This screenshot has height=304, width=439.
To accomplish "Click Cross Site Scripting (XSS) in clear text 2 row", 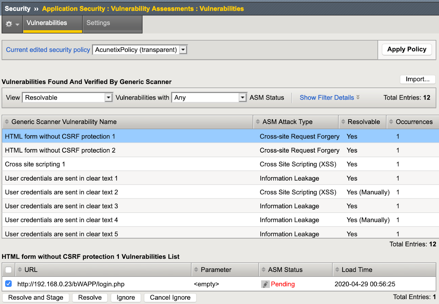I will [298, 192].
